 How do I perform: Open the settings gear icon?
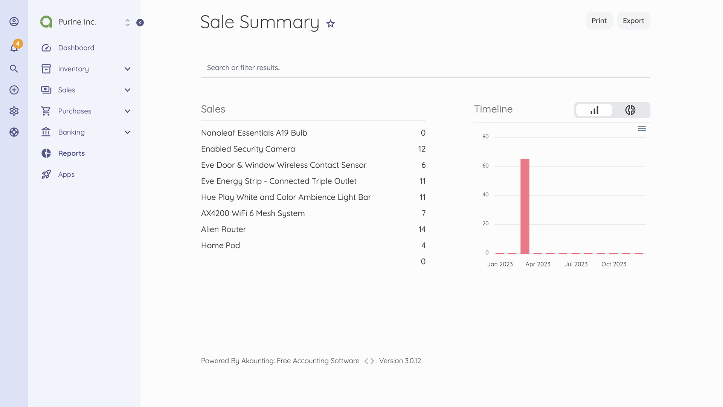tap(14, 111)
